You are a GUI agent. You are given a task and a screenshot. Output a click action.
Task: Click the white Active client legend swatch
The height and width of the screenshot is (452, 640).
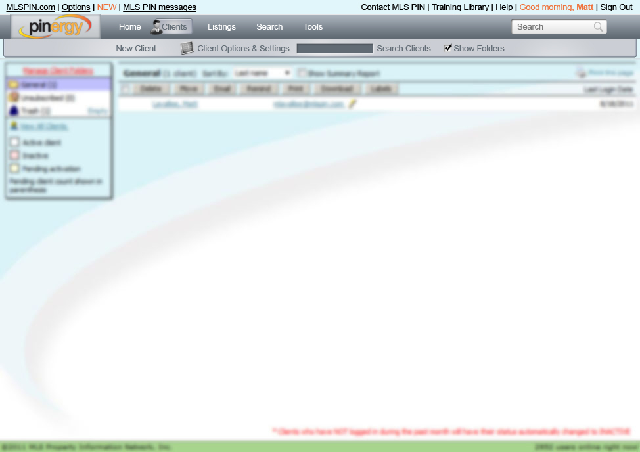pyautogui.click(x=14, y=142)
